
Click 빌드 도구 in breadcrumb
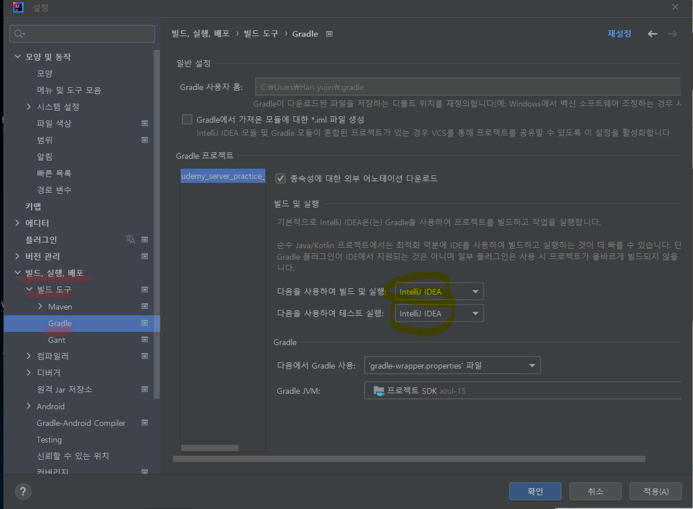point(261,34)
